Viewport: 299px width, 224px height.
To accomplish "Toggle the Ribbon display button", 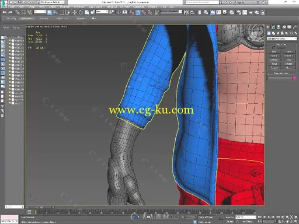I will click(x=213, y=12).
